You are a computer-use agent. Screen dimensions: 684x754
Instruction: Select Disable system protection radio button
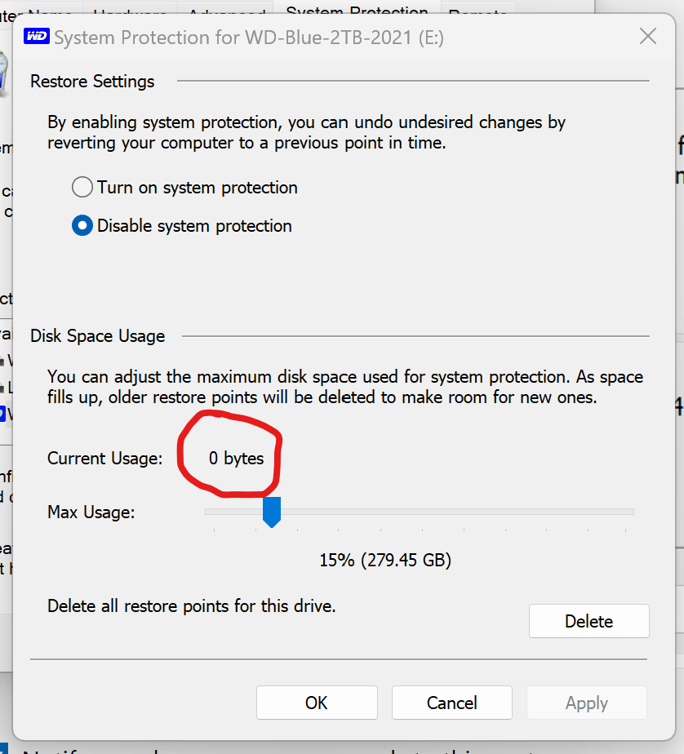pos(82,225)
